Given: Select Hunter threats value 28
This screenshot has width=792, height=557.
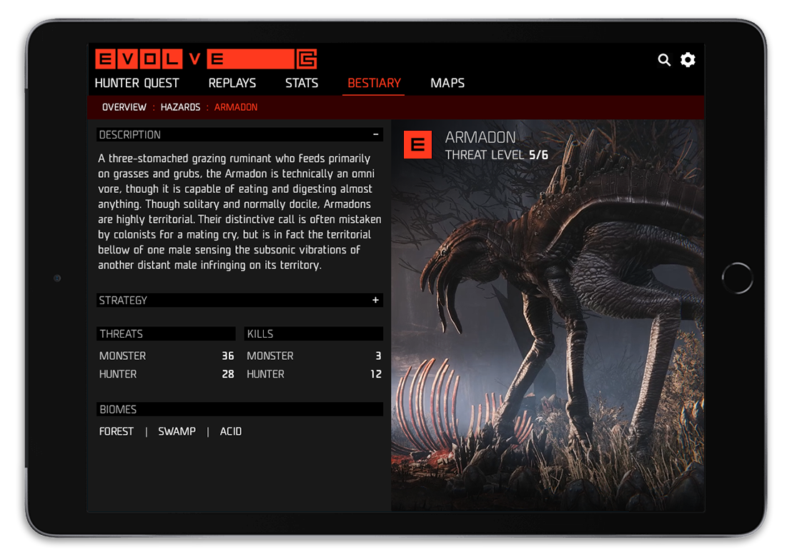Looking at the screenshot, I should point(228,374).
